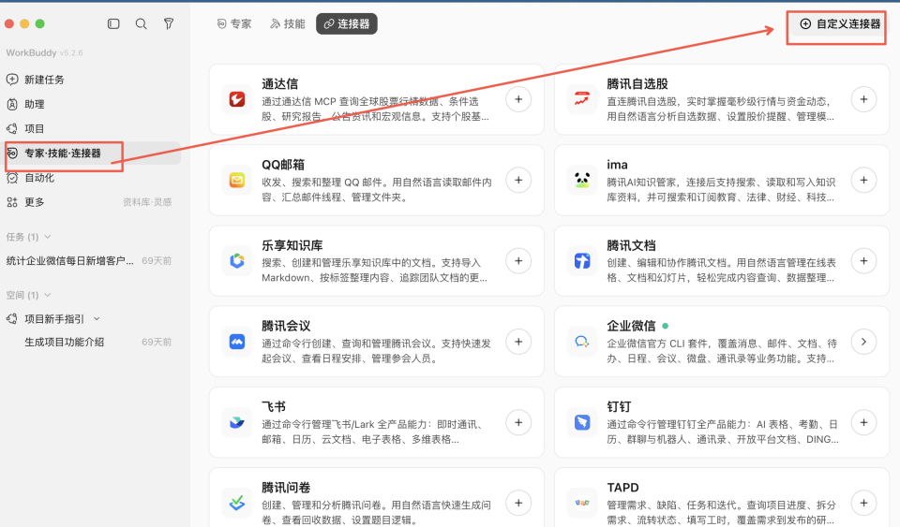The height and width of the screenshot is (527, 900).
Task: Click the QQ邮箱 app icon
Action: [237, 181]
